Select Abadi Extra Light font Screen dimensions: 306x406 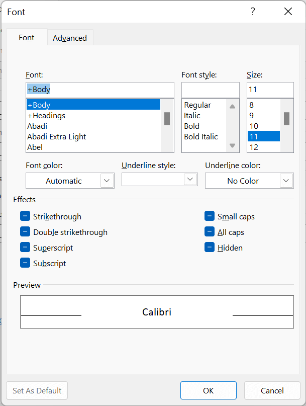[x=57, y=136]
